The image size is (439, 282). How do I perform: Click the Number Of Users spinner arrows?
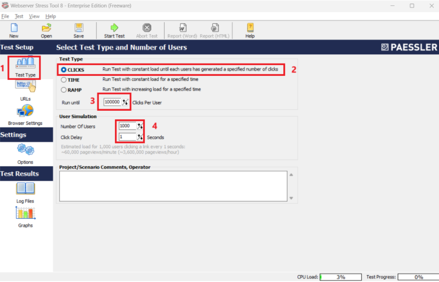pos(140,126)
